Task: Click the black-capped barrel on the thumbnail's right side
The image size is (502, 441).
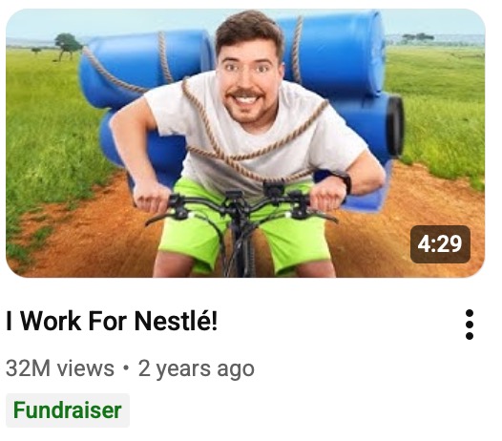Action: click(x=378, y=125)
